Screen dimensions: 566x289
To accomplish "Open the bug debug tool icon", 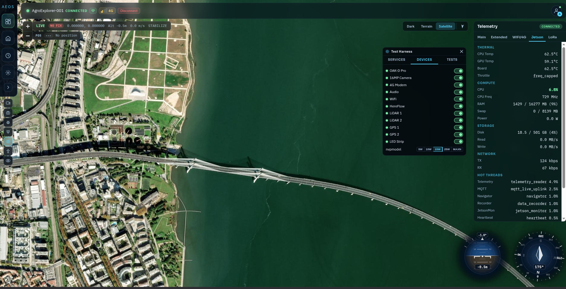I will click(8, 122).
